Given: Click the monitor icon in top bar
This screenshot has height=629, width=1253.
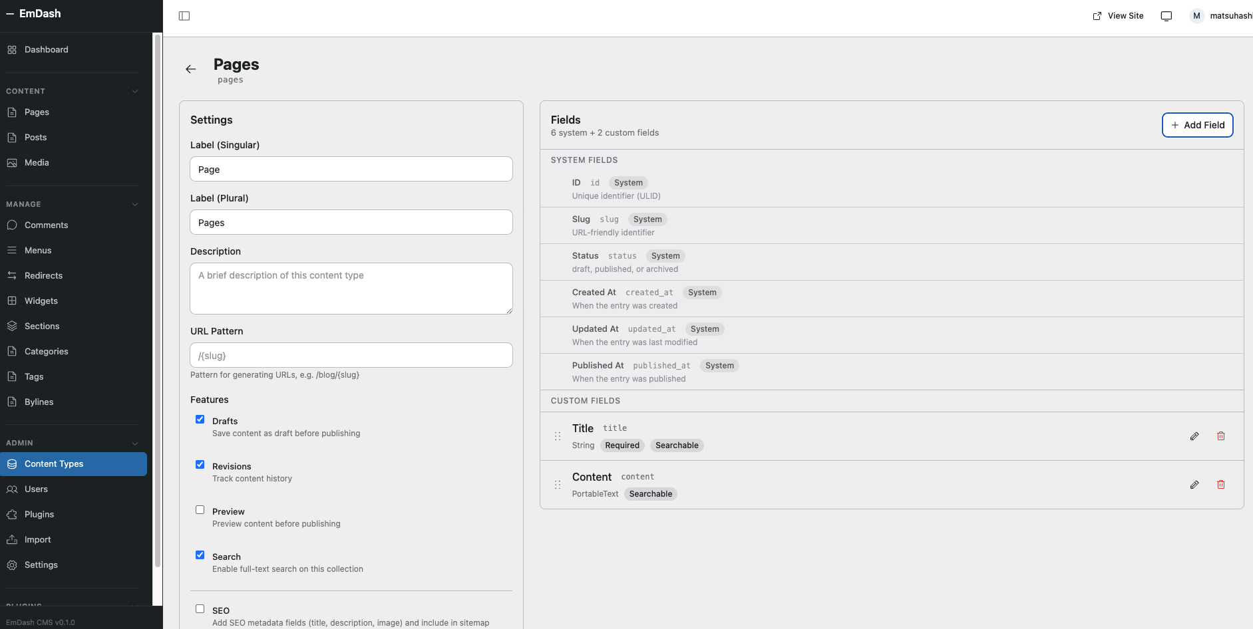Looking at the screenshot, I should coord(1166,16).
